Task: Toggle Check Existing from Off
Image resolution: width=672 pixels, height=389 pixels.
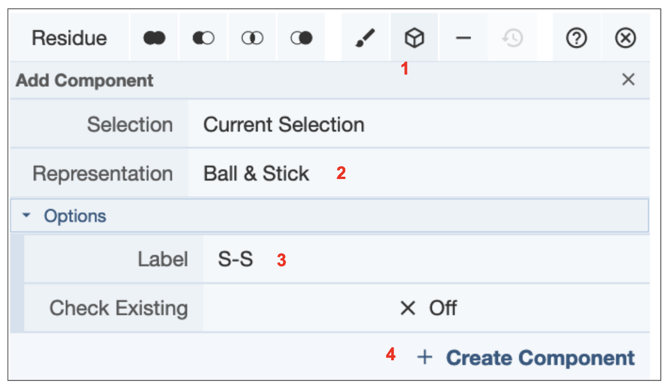Action: coord(426,308)
